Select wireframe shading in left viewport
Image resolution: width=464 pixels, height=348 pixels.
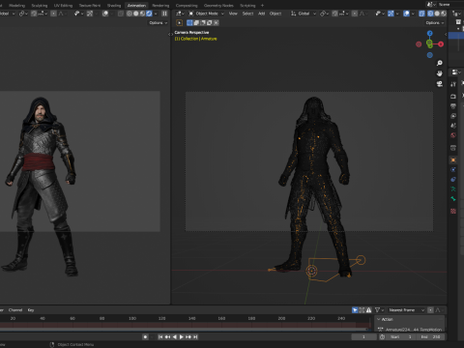pyautogui.click(x=130, y=14)
